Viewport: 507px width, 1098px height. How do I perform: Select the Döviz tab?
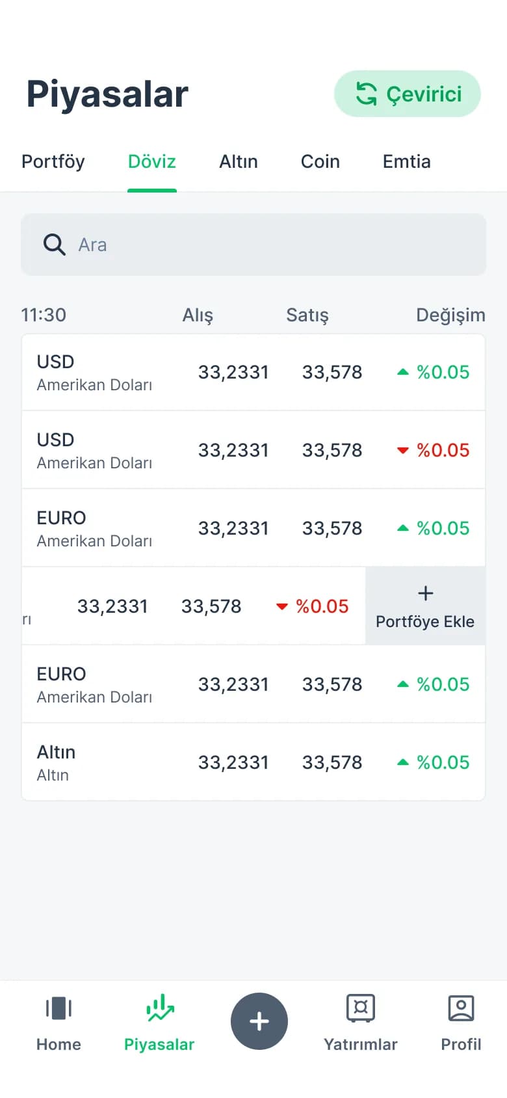pos(152,161)
